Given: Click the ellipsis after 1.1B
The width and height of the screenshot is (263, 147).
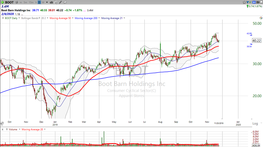Looking at the screenshot, I should pos(22,14).
